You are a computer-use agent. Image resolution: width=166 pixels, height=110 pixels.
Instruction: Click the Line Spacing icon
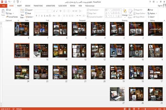[80, 11]
